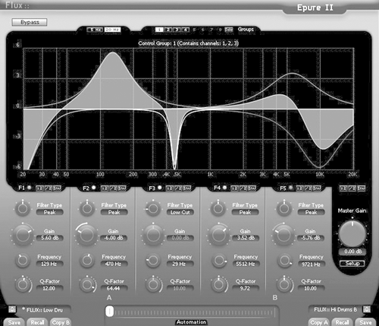The image size is (379, 326).
Task: Select control group 3
Action: click(x=177, y=30)
